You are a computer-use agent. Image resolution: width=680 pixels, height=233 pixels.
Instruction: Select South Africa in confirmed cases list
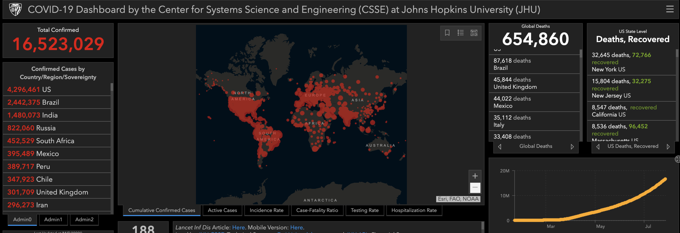pos(57,141)
